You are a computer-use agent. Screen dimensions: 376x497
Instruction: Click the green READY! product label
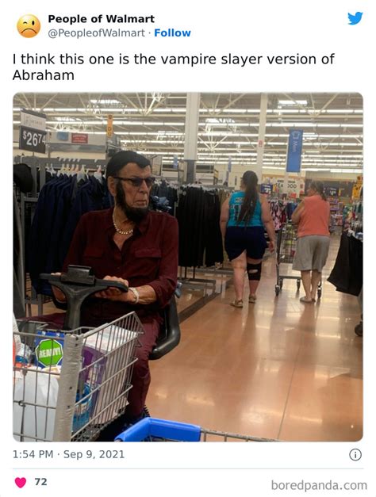tap(49, 352)
